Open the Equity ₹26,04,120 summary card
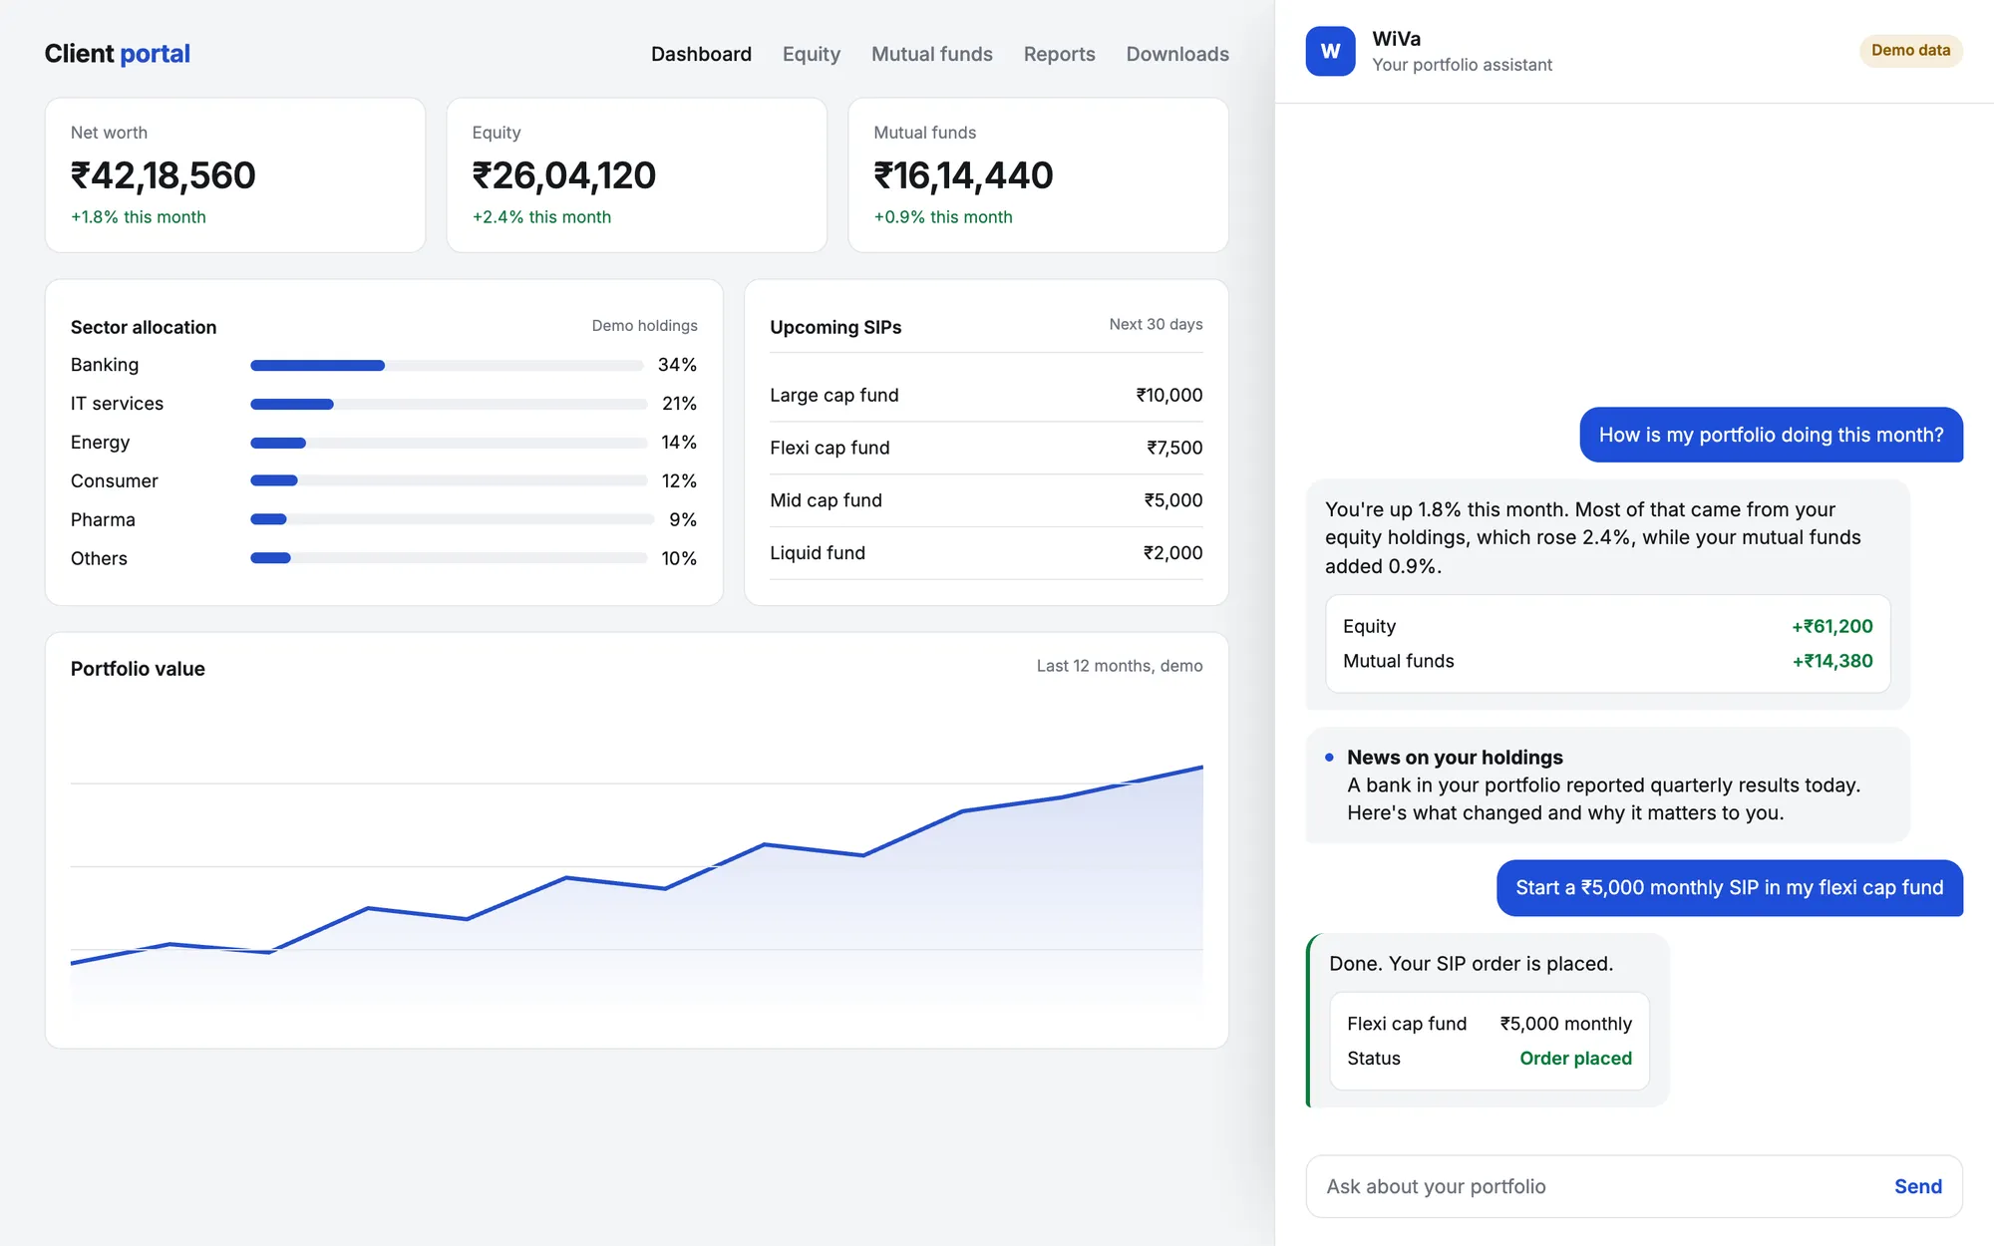This screenshot has height=1246, width=1994. (637, 174)
